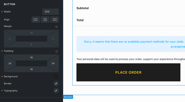The image size is (185, 102).
Task: Toggle the Padding link-sides icon
Action: click(x=57, y=51)
